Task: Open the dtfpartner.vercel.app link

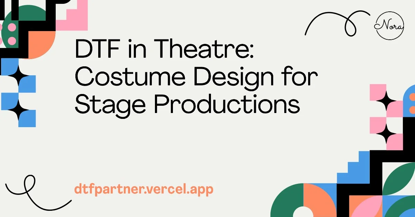Action: [x=144, y=189]
